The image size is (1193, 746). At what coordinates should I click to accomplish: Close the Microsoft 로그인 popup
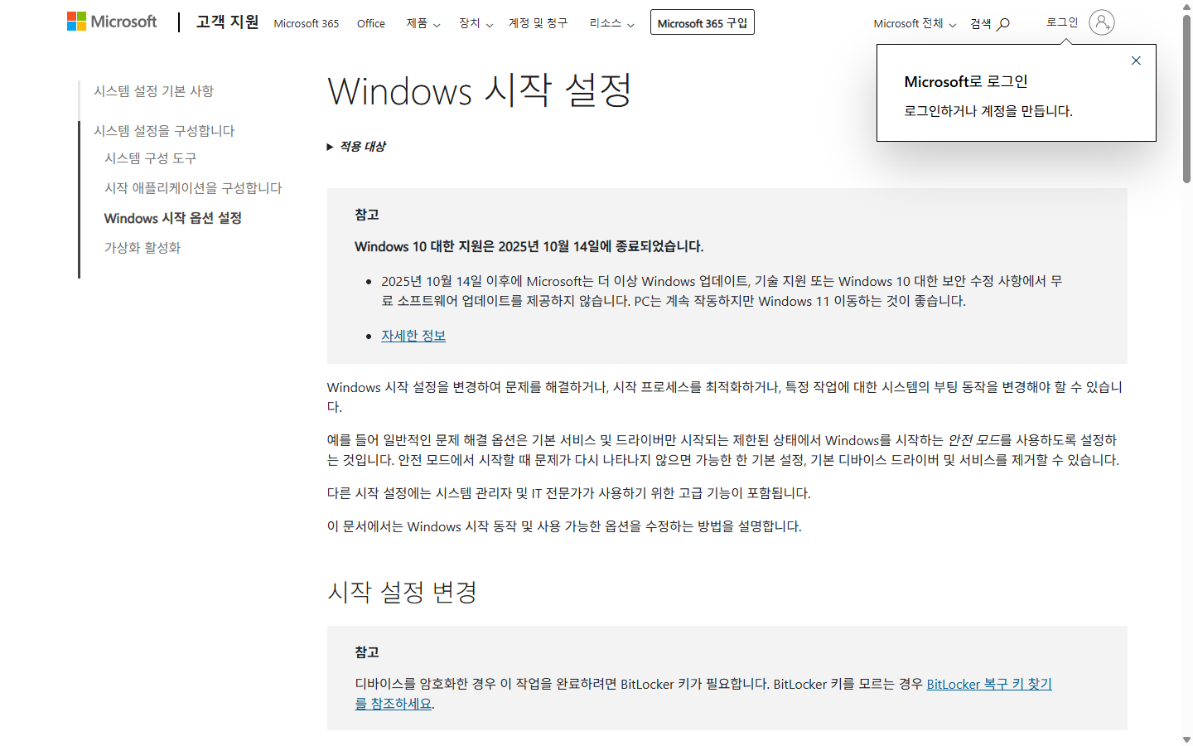click(1136, 61)
